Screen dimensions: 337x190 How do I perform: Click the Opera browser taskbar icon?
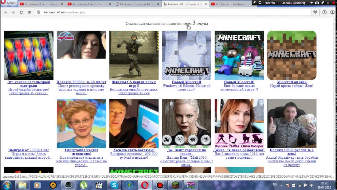coord(145,185)
